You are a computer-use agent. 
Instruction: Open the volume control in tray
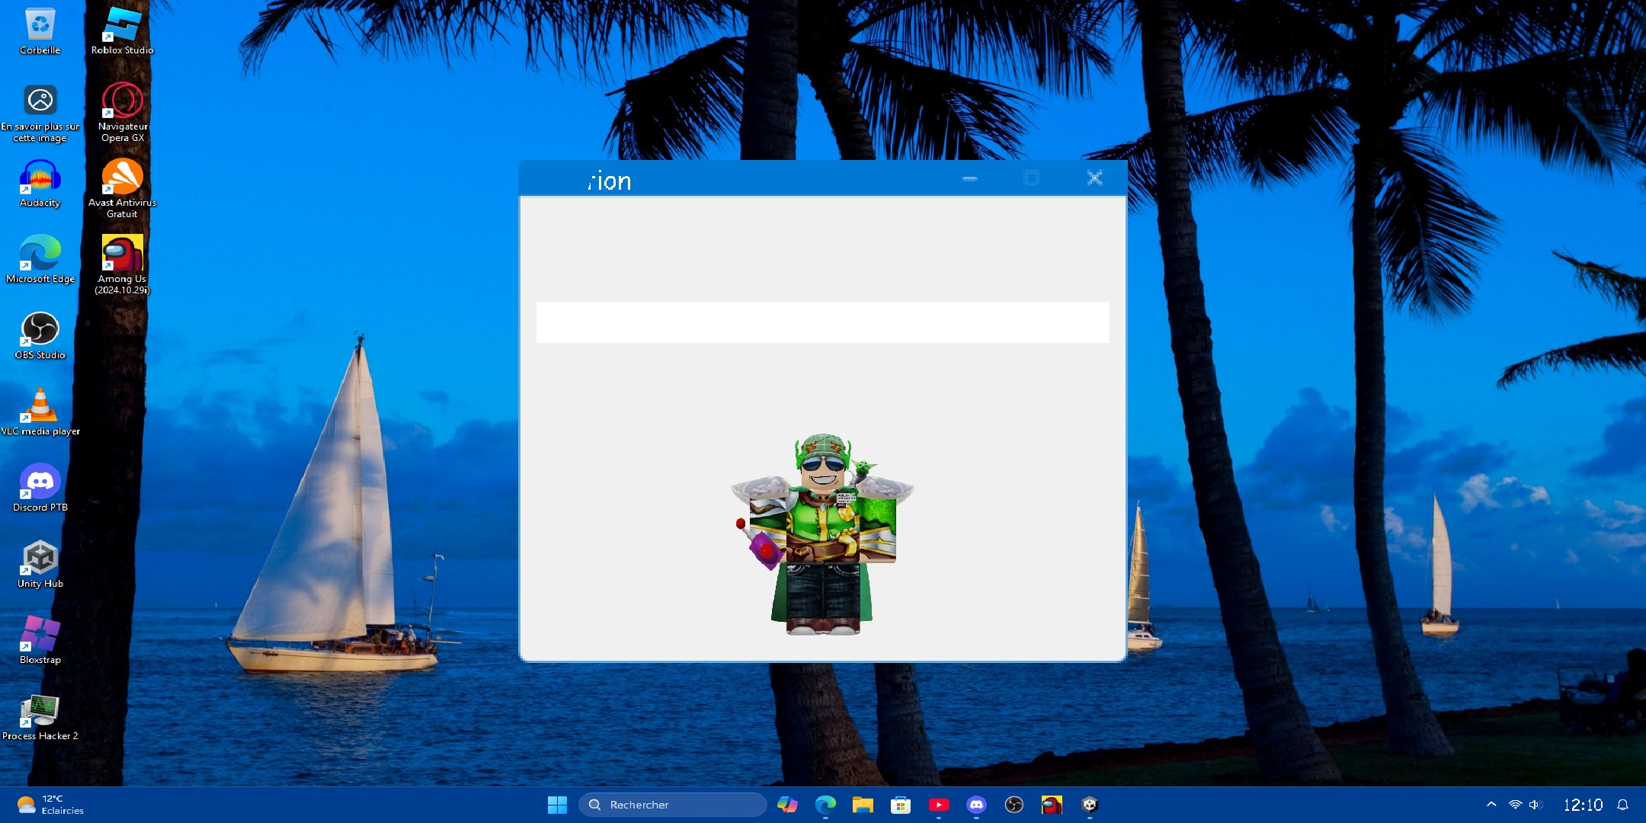(1535, 805)
